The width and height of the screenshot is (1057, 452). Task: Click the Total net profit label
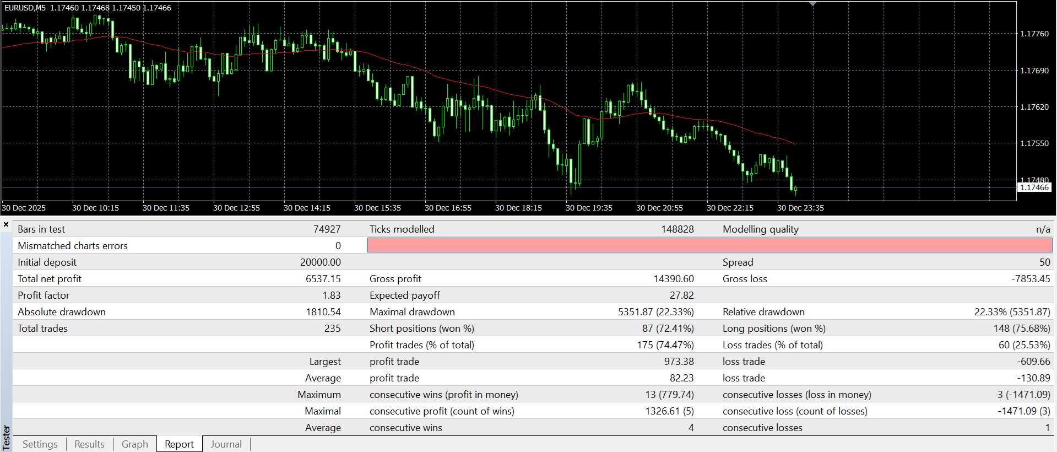50,279
